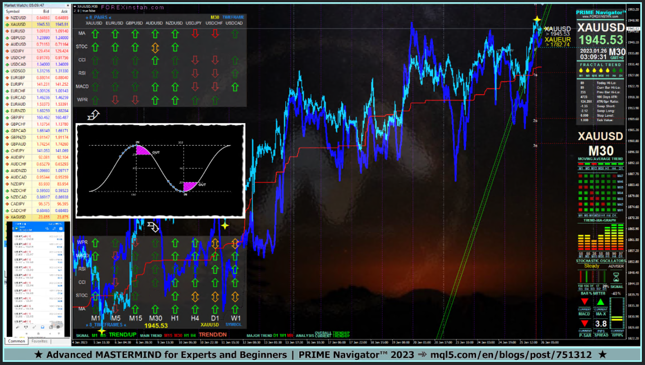The width and height of the screenshot is (645, 365).
Task: Click the 3.8 PIPS SPREAD value
Action: [x=601, y=324]
